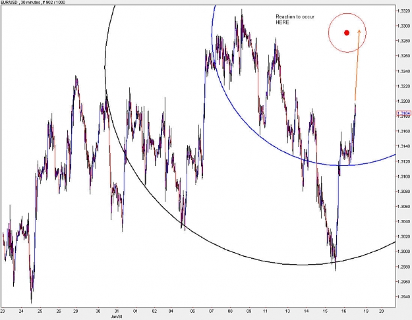
Task: Select the 1.3020 price level label
Action: pyautogui.click(x=404, y=236)
